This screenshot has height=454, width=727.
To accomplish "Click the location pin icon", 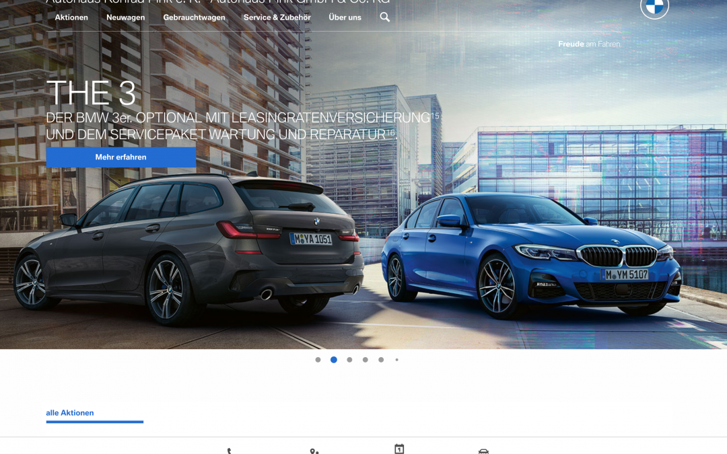I will pos(314,451).
